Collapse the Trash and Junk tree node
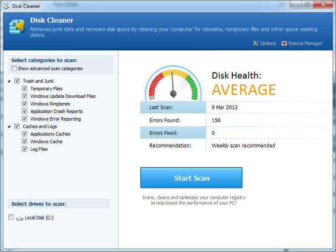Image resolution: width=336 pixels, height=252 pixels. click(9, 81)
